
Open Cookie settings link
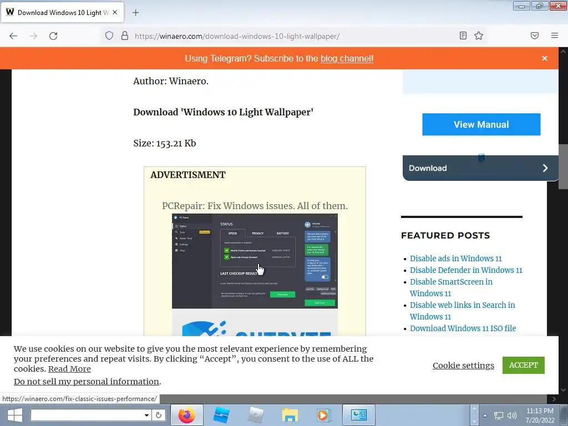(463, 366)
